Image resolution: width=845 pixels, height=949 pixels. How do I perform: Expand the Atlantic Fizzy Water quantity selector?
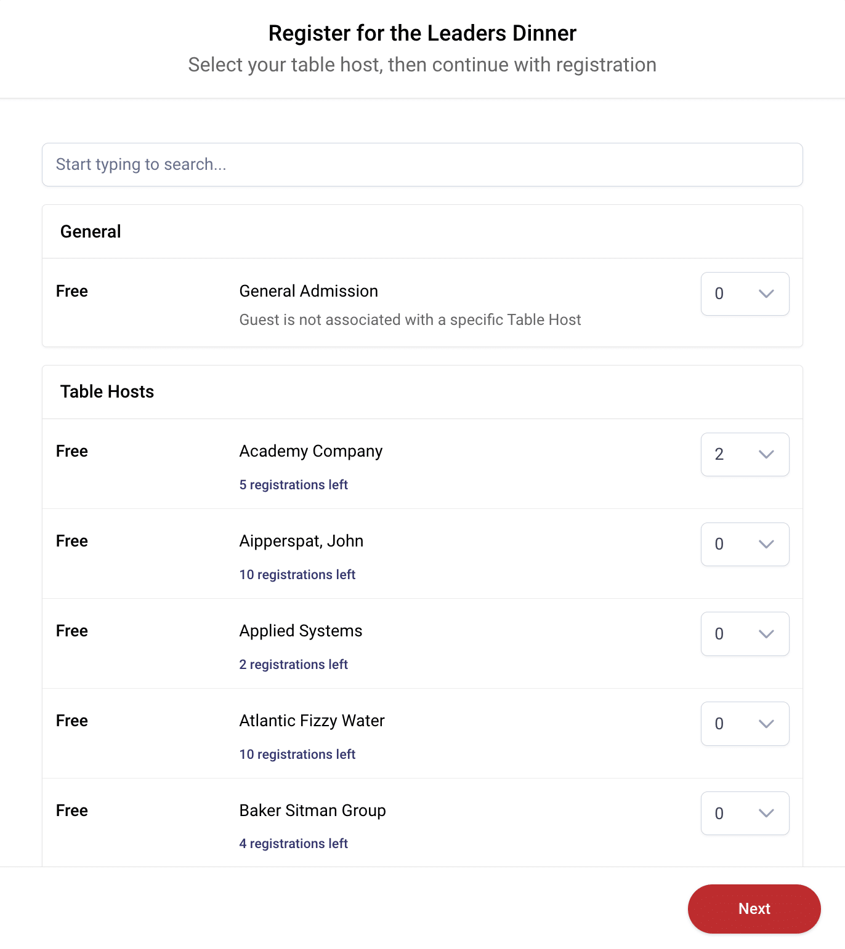(x=745, y=724)
